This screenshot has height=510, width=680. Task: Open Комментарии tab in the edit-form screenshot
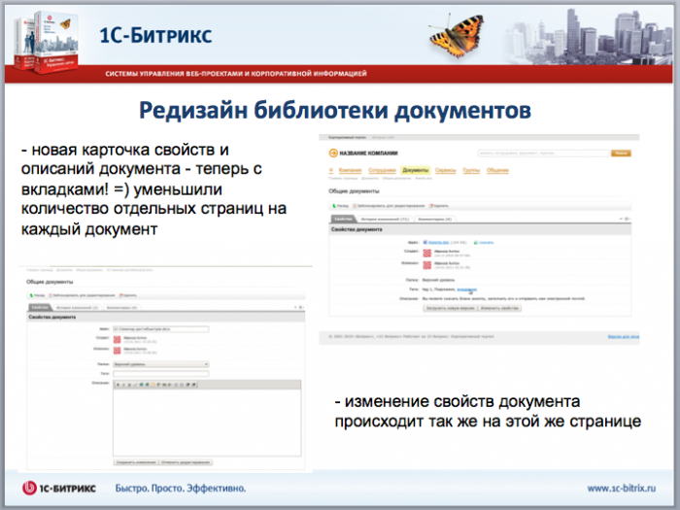121,308
